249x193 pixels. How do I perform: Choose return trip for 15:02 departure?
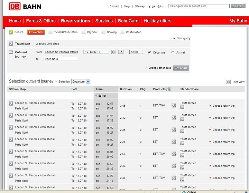(x=222, y=130)
